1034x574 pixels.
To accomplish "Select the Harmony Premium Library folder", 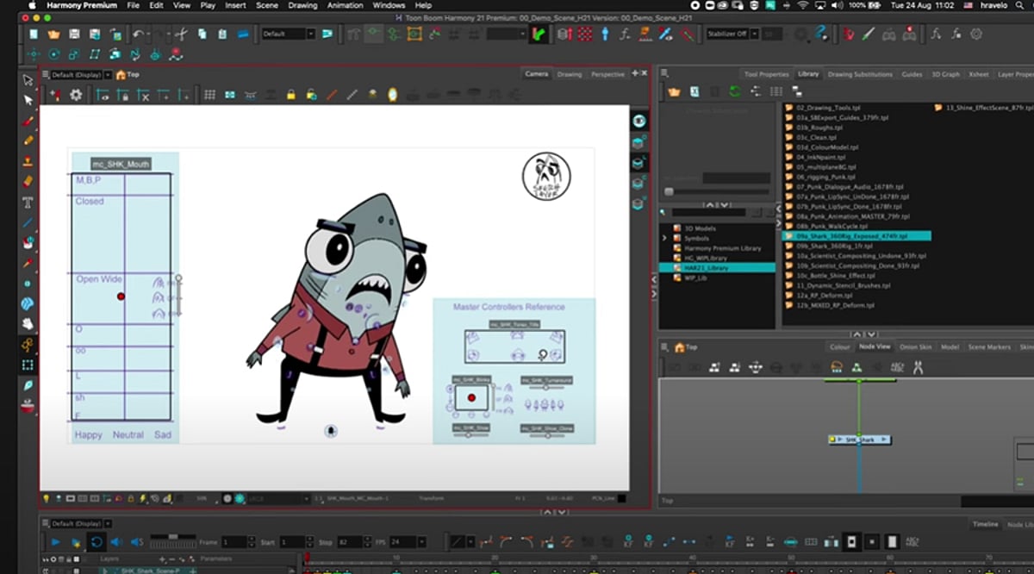I will pyautogui.click(x=723, y=248).
